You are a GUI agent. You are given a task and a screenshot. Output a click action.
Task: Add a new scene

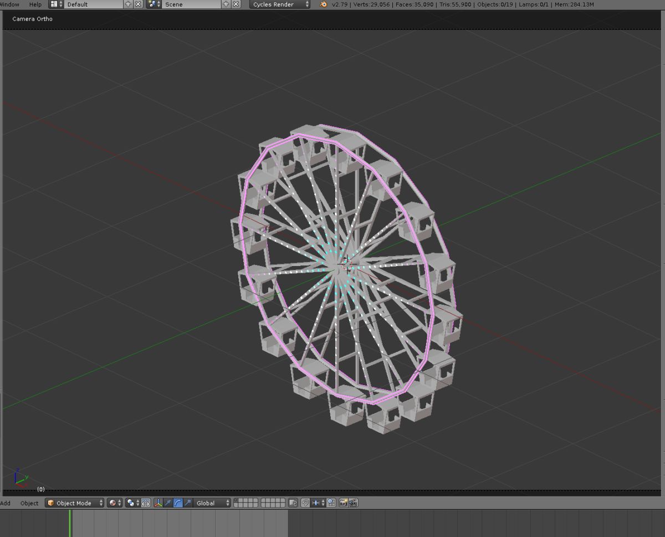tap(226, 4)
